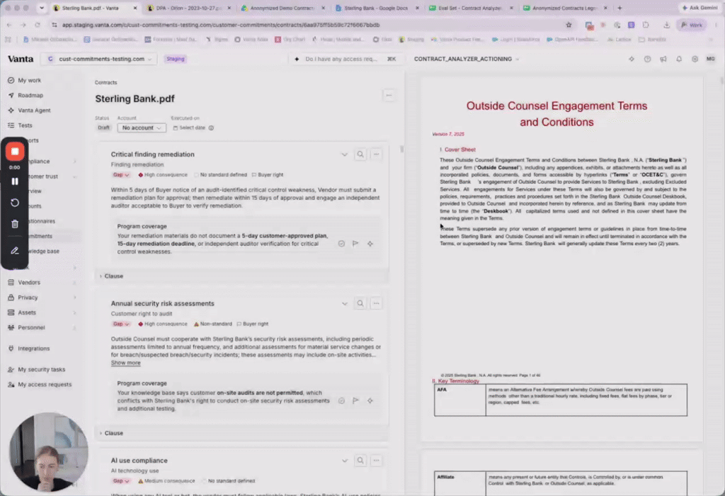Click the check-circle icon beside the 5-day remediation coverage note

(341, 243)
